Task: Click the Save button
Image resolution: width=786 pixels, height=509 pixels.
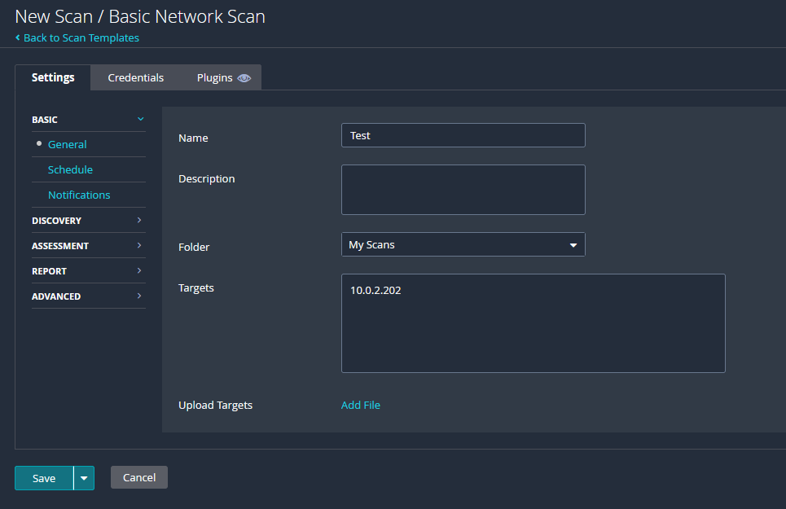Action: tap(44, 478)
